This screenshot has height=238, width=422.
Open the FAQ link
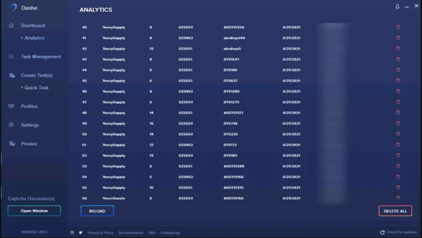pos(152,232)
